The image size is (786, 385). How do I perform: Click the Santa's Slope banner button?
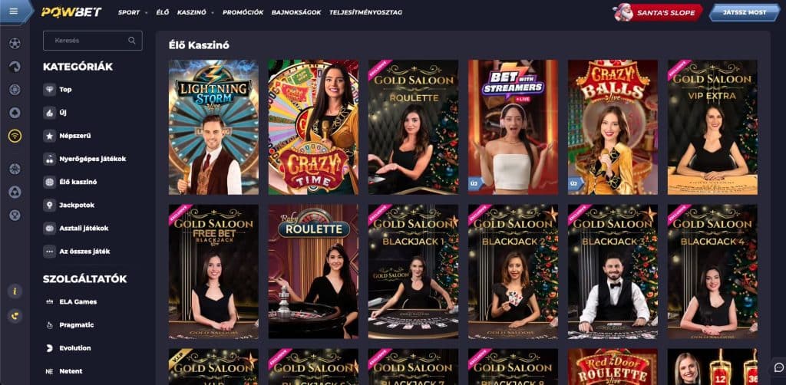tap(658, 12)
